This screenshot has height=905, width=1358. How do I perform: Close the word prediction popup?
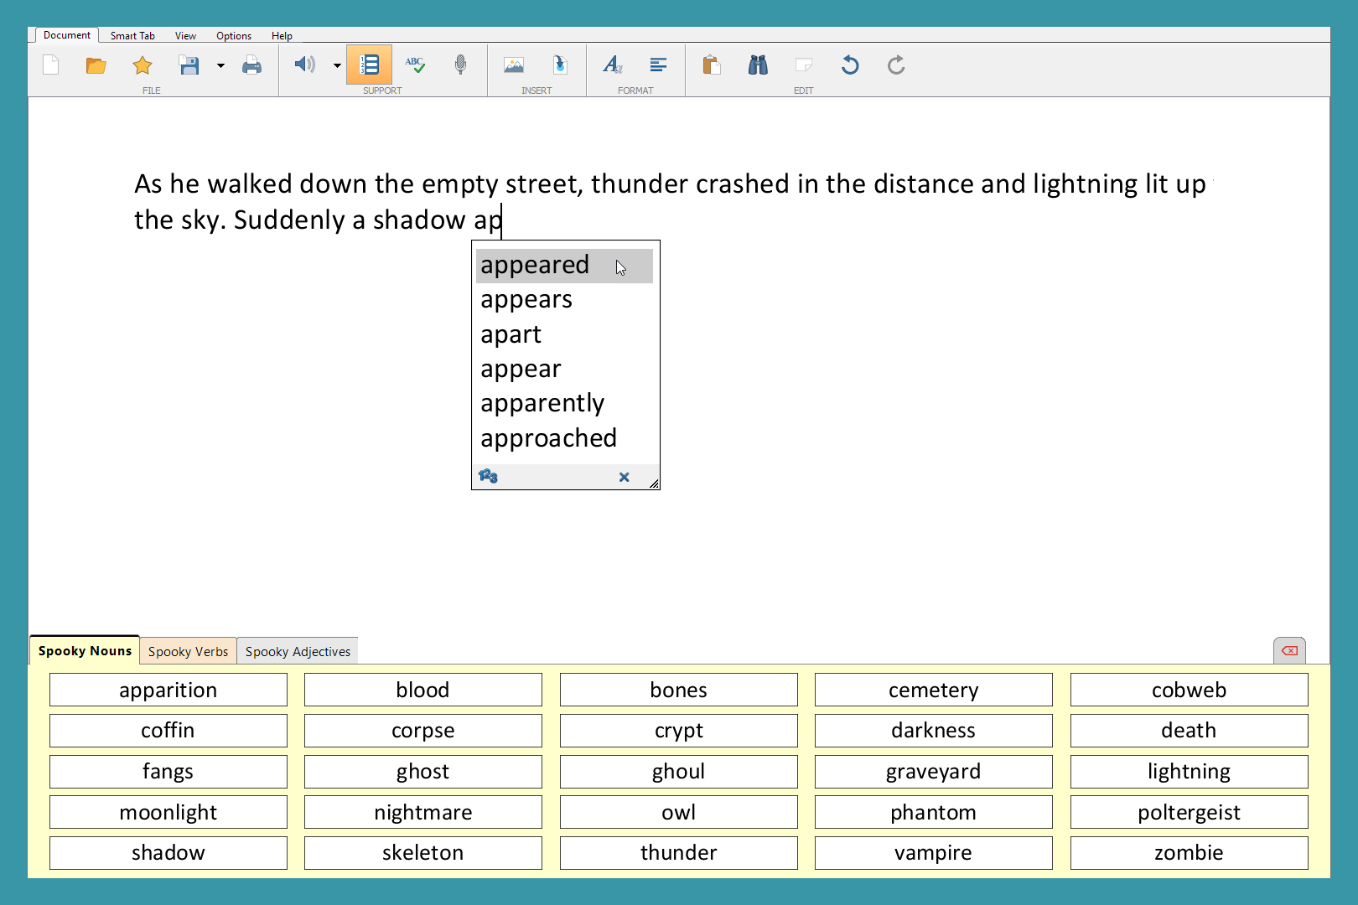pos(624,477)
